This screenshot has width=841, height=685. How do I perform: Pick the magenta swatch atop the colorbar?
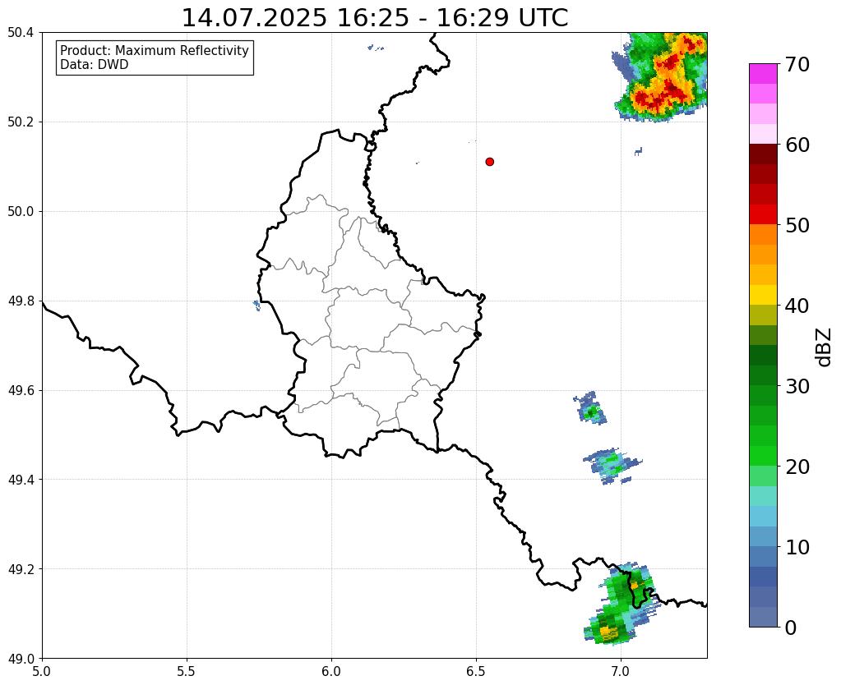763,74
